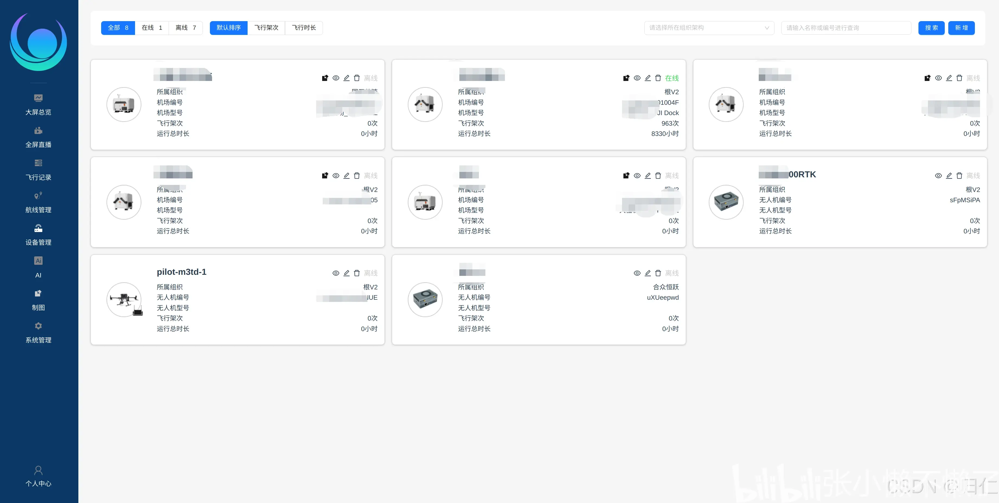Viewport: 999px width, 503px height.
Task: Click the uXUeepwd drone number
Action: (x=663, y=298)
